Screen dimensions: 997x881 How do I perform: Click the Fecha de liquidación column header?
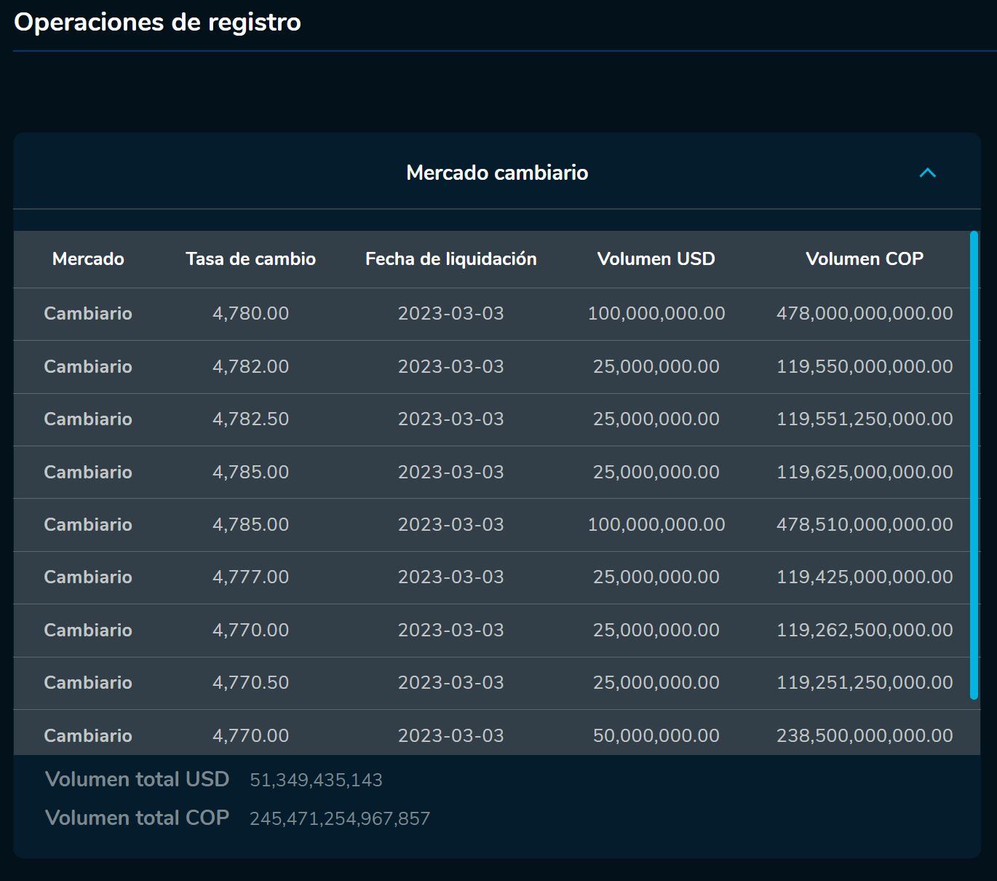[450, 259]
